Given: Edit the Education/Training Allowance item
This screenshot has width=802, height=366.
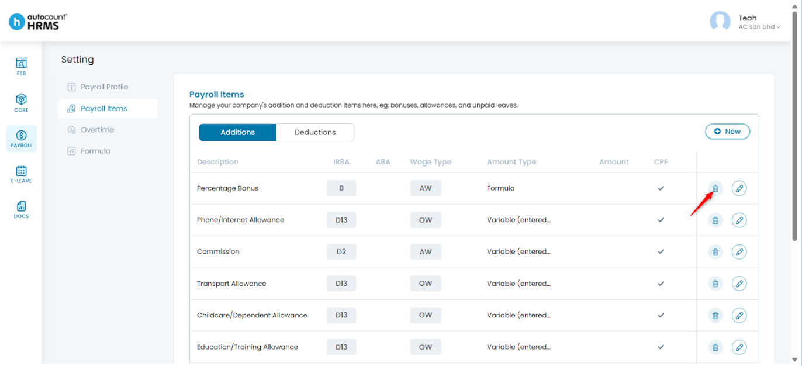Looking at the screenshot, I should tap(739, 347).
